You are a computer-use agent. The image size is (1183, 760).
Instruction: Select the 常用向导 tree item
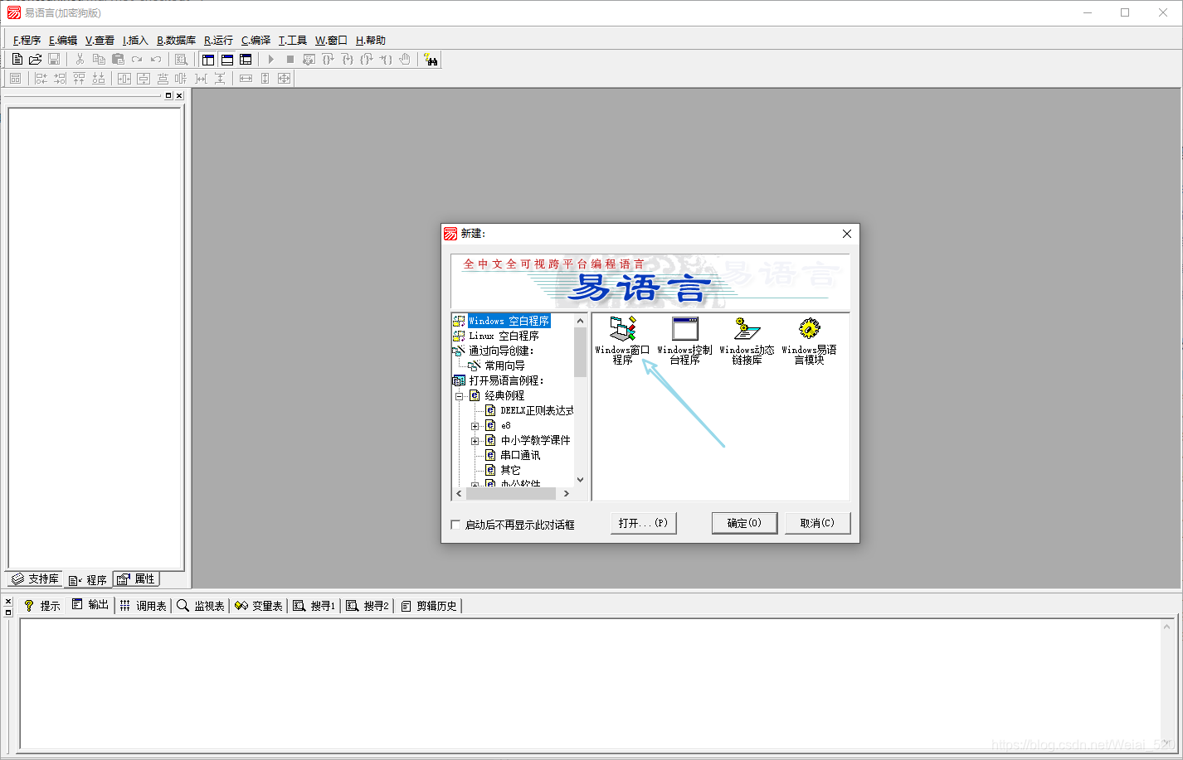click(504, 365)
